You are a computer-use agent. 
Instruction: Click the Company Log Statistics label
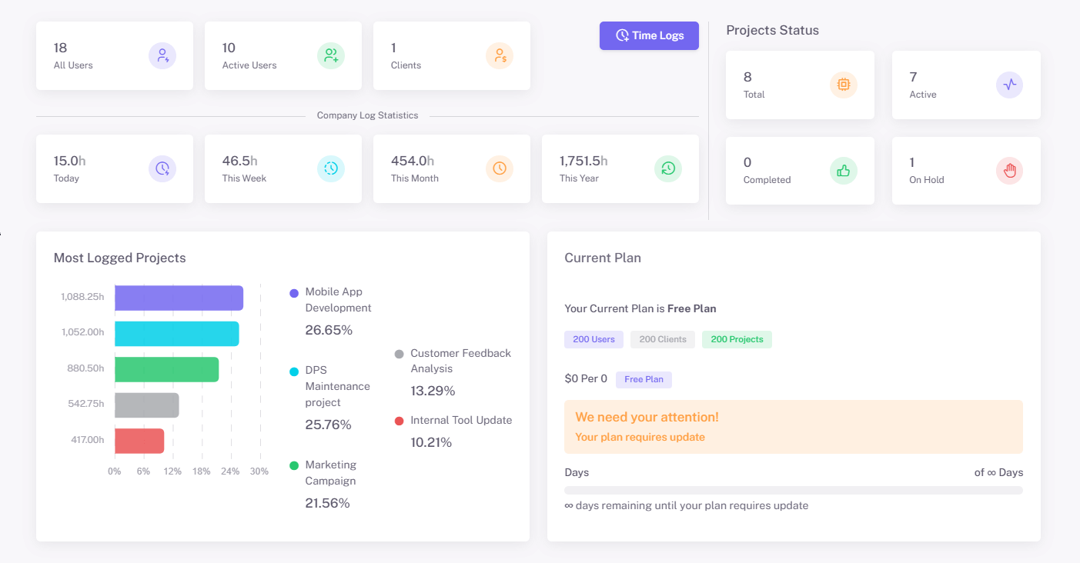coord(367,115)
